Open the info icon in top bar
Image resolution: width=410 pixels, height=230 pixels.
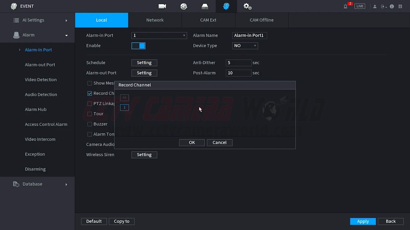(392, 6)
